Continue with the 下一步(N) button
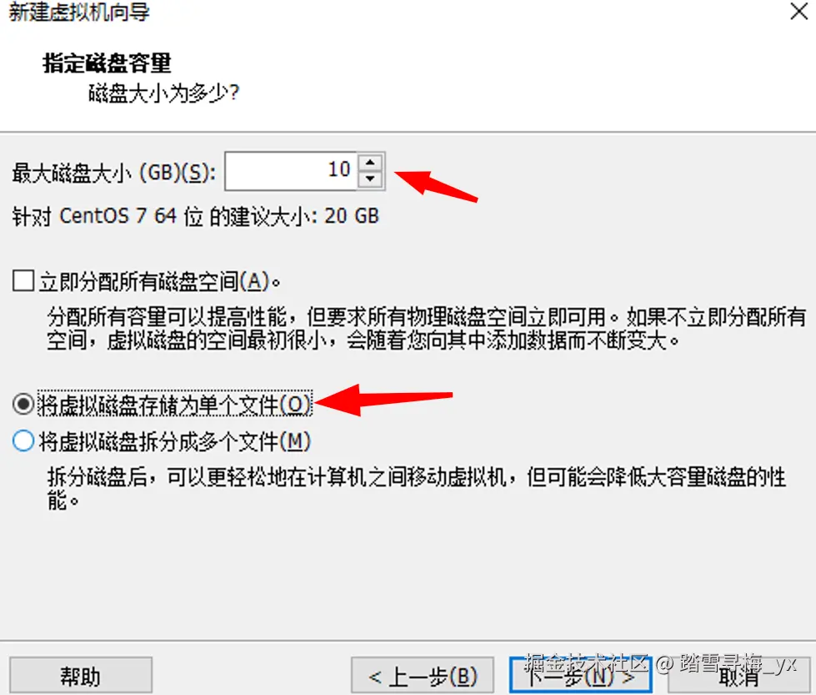The height and width of the screenshot is (695, 816). 580,676
